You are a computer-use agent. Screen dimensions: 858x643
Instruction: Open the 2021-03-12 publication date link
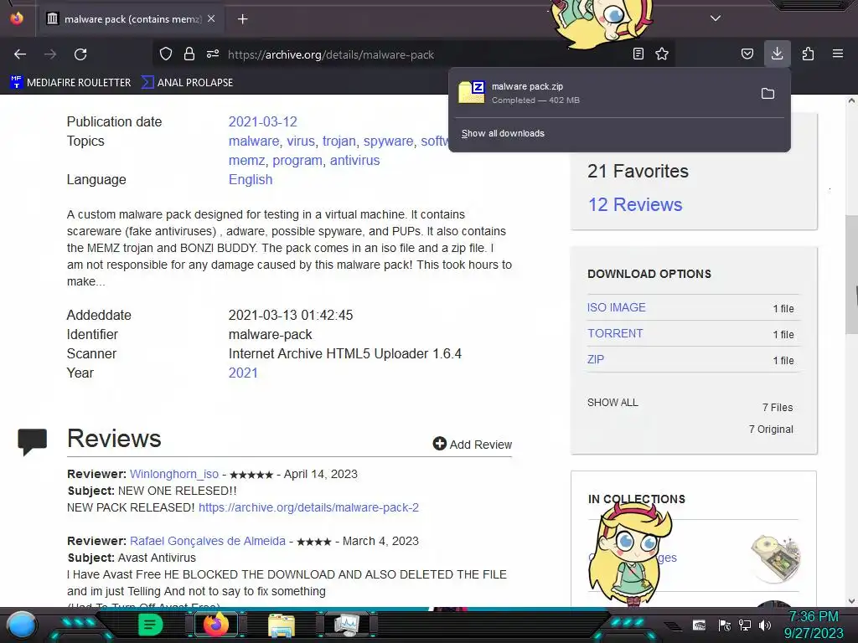coord(262,121)
